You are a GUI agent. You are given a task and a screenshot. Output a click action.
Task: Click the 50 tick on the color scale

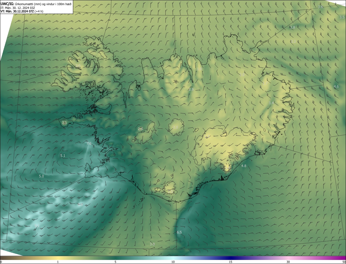tap(344, 262)
